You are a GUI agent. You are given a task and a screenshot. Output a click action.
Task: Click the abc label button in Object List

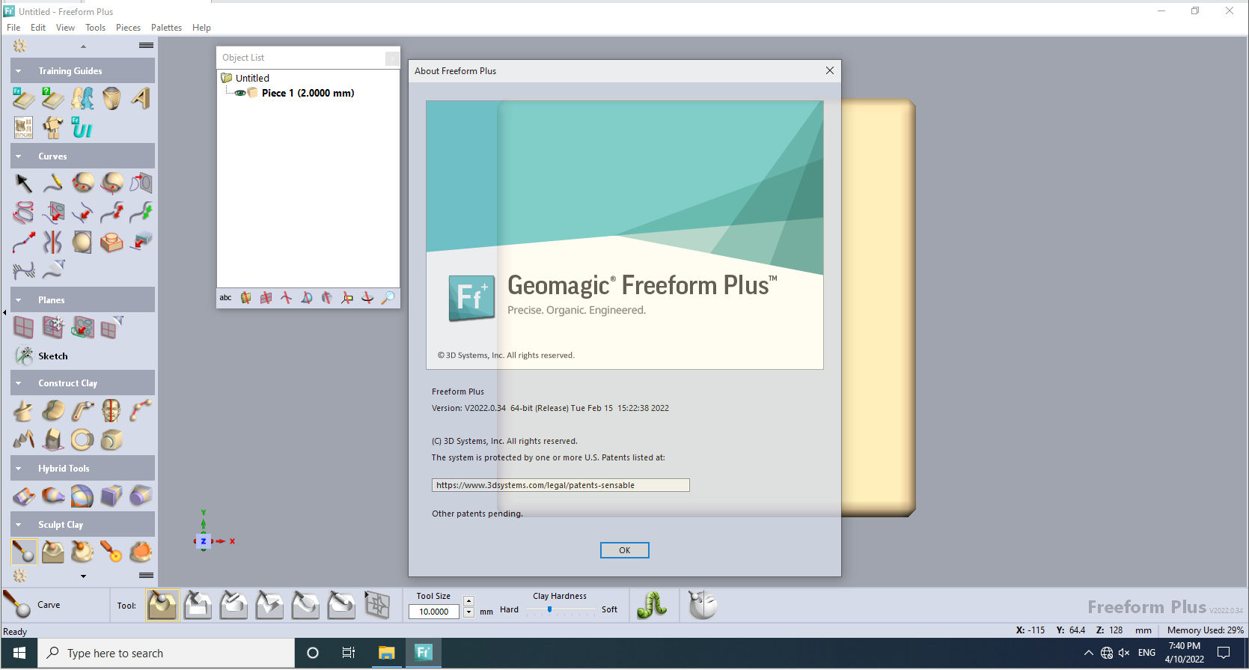coord(225,298)
